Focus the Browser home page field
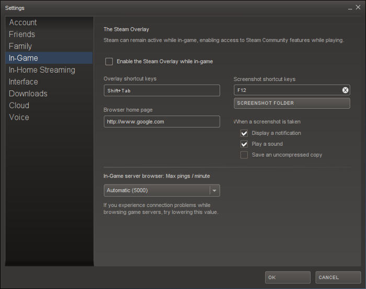The height and width of the screenshot is (289, 366). (162, 122)
